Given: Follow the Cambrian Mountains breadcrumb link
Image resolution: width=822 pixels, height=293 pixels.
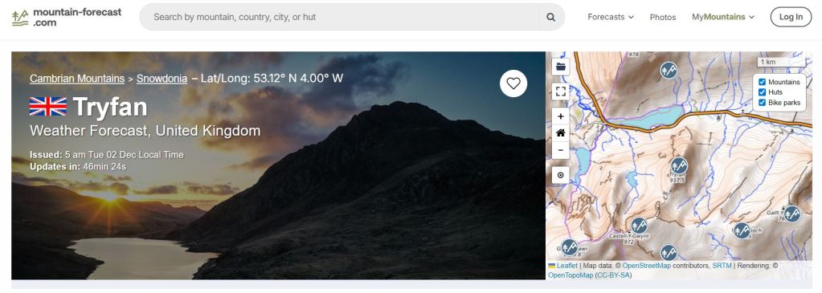Looking at the screenshot, I should (x=77, y=79).
